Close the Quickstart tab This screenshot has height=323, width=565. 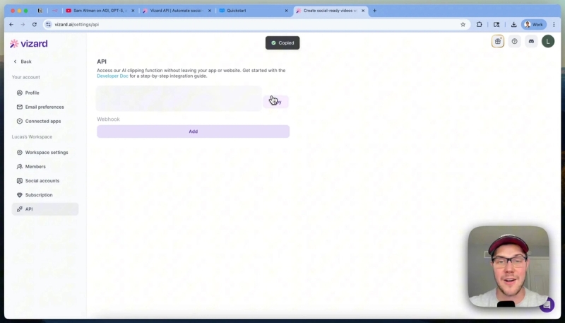287,11
